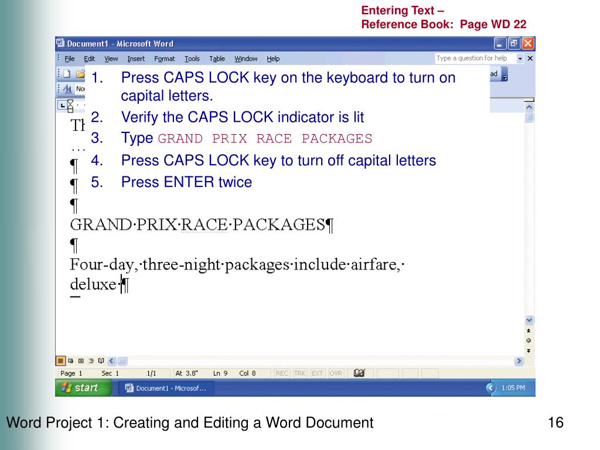
Task: Close the Microsoft Word window
Action: coord(528,43)
